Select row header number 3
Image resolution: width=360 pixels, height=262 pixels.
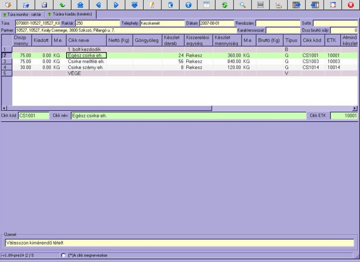(7, 61)
